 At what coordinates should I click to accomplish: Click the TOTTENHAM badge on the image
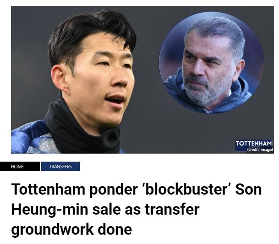[254, 143]
